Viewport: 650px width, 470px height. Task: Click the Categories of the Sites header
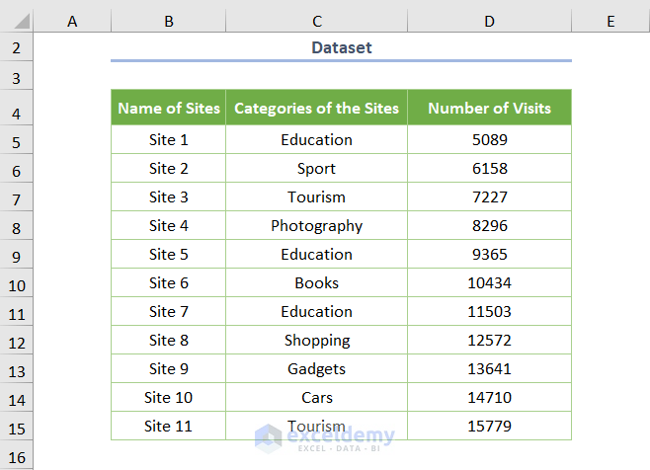click(x=316, y=109)
